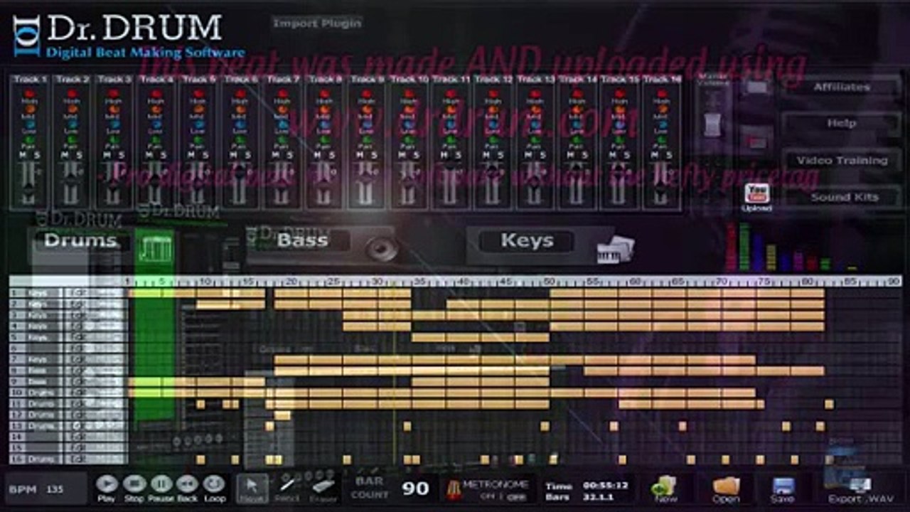Open the Help button
The image size is (910, 512).
841,124
